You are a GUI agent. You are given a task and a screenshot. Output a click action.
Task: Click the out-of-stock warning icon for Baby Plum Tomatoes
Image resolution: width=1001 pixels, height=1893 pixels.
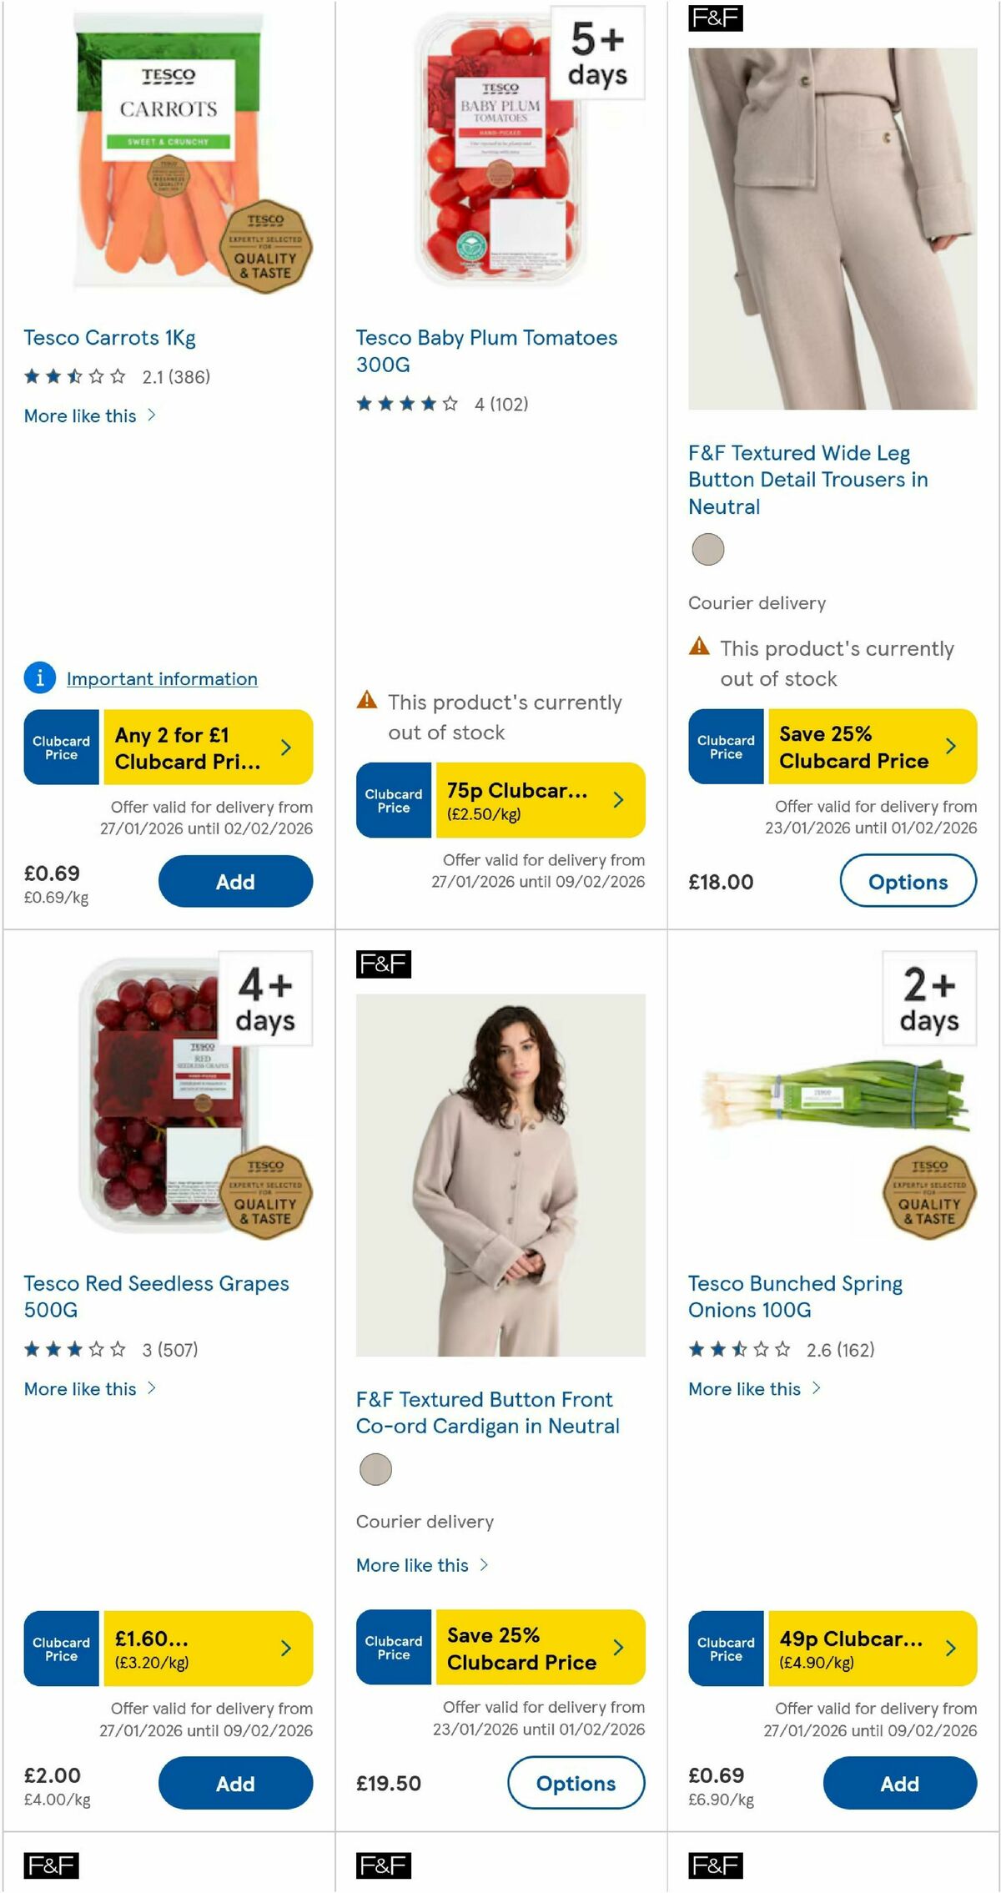point(365,702)
